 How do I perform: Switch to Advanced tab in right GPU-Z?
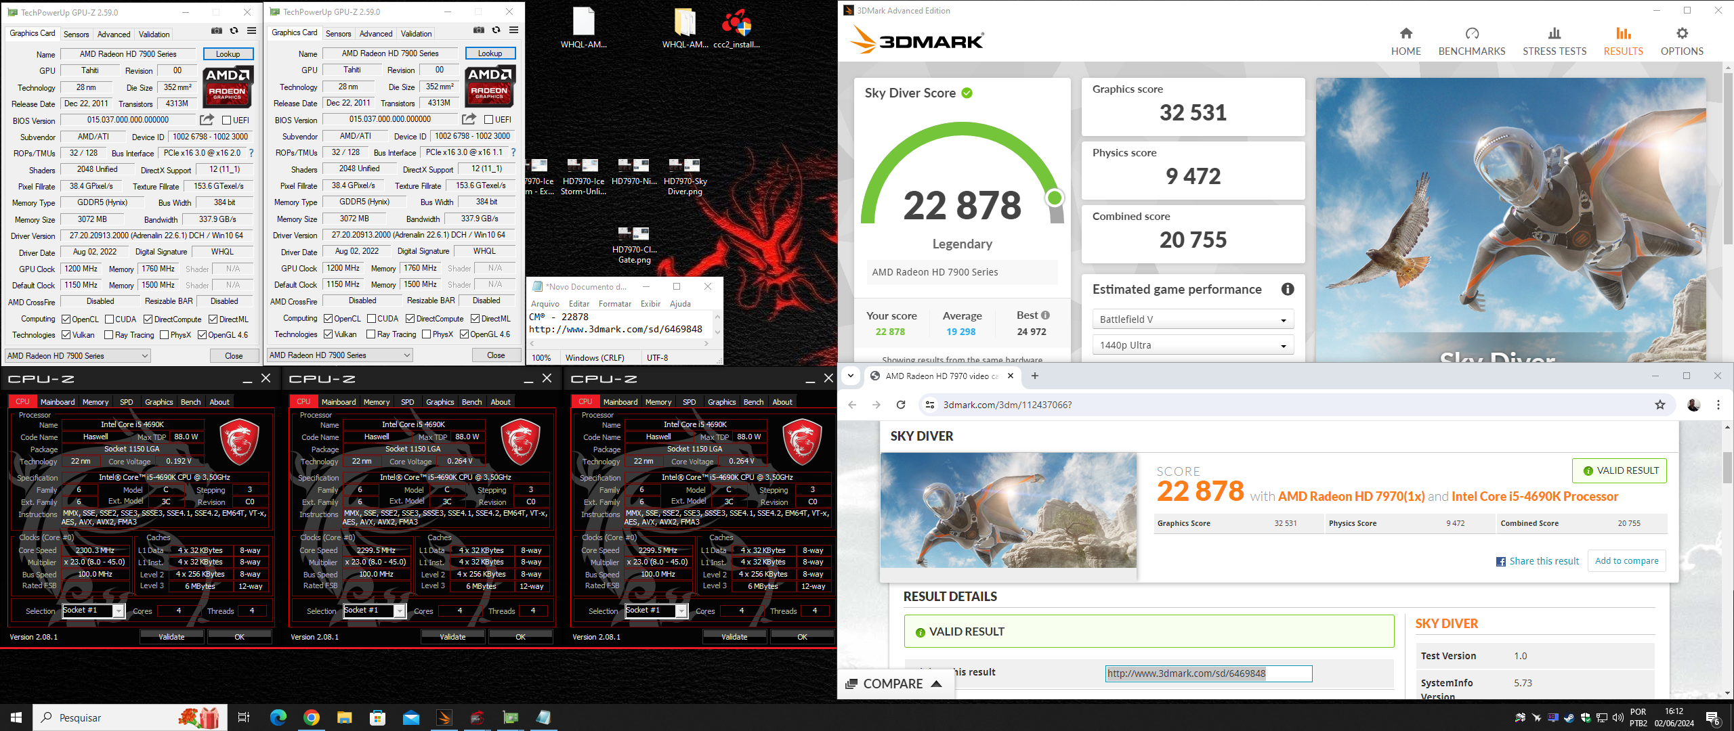[376, 33]
